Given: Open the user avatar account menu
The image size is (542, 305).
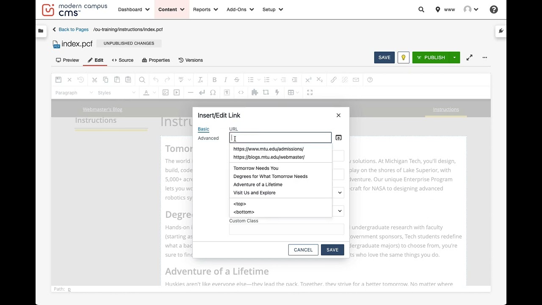Looking at the screenshot, I should click(x=471, y=9).
